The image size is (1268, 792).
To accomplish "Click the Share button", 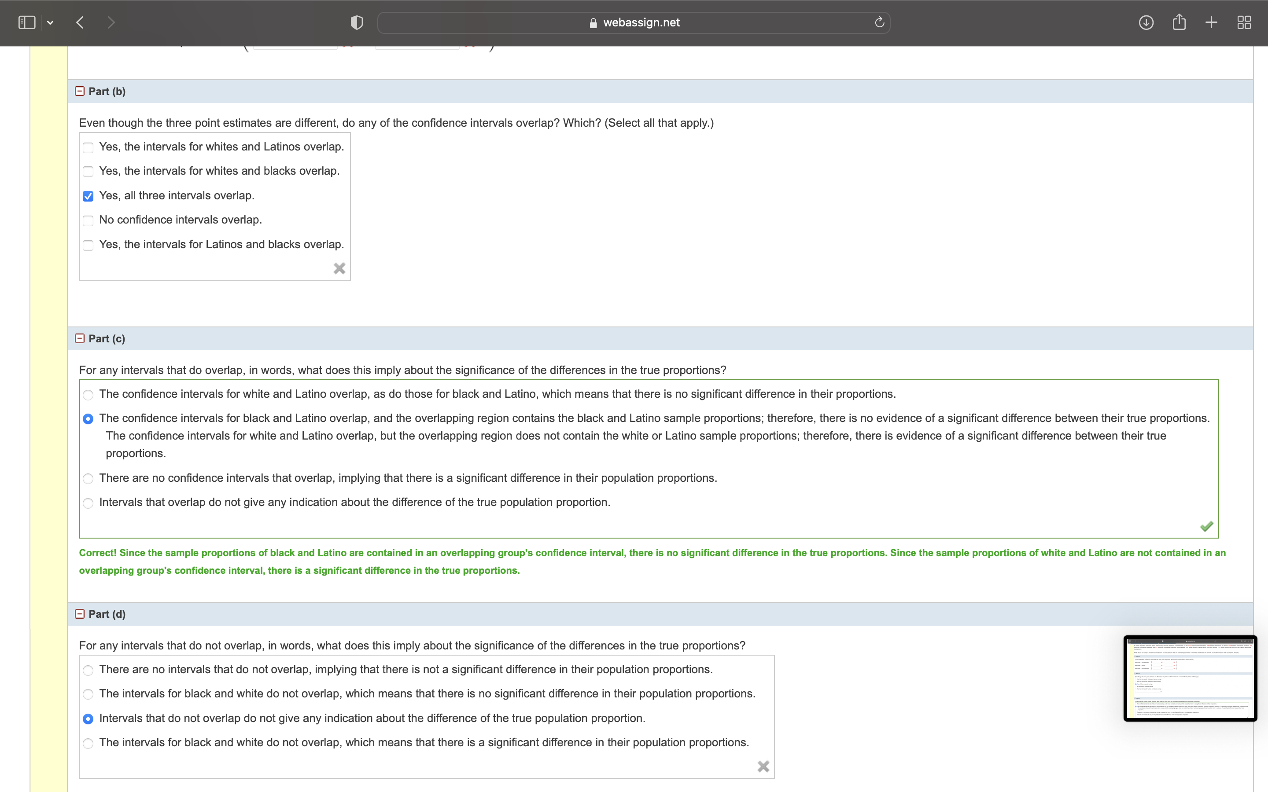I will pos(1179,22).
